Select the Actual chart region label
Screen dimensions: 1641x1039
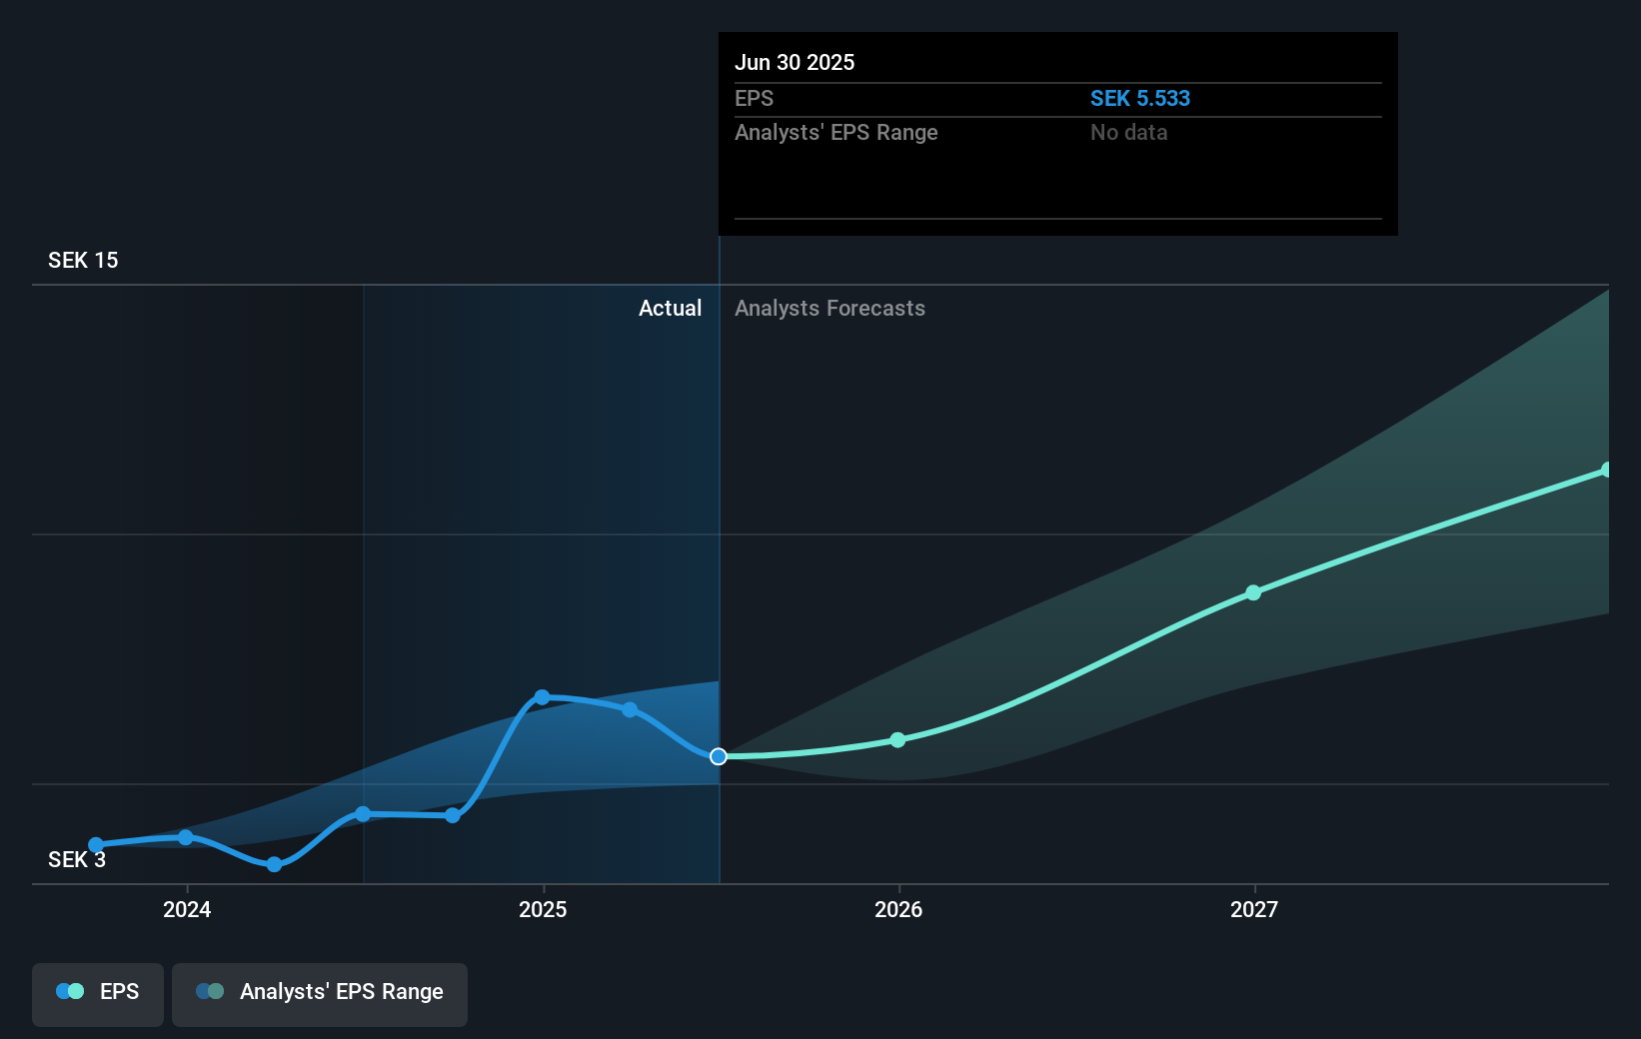pyautogui.click(x=670, y=308)
